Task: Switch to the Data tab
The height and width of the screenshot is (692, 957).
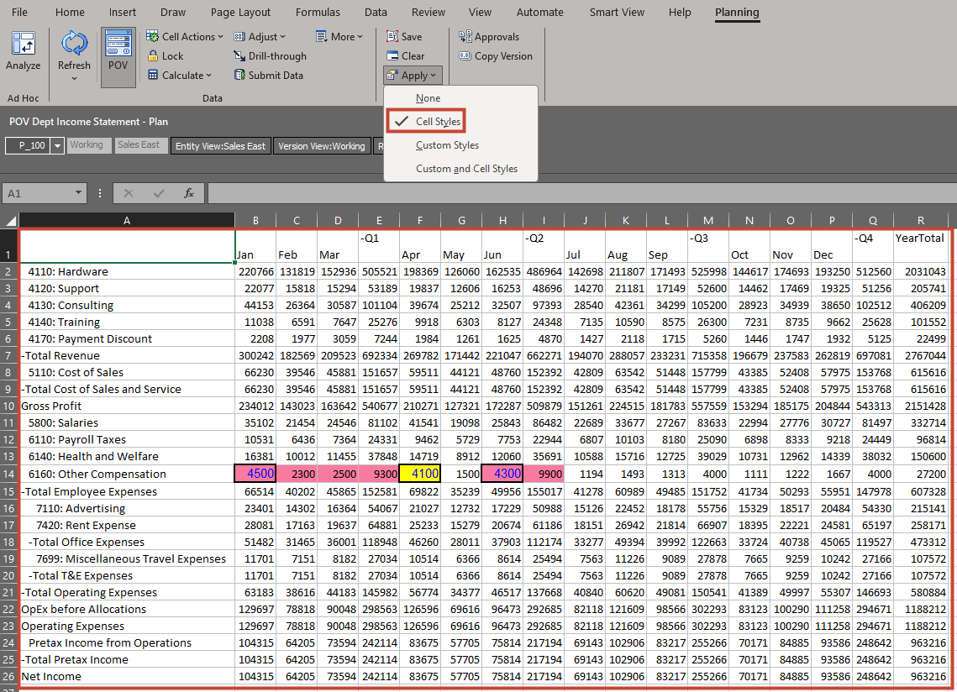Action: [376, 13]
